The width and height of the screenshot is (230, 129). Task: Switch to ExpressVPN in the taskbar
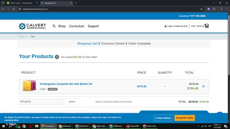133,126
